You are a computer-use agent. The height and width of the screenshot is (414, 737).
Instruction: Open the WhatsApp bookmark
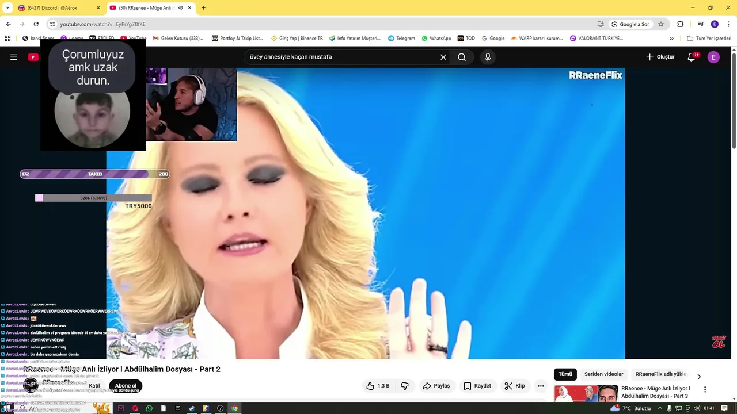click(436, 39)
